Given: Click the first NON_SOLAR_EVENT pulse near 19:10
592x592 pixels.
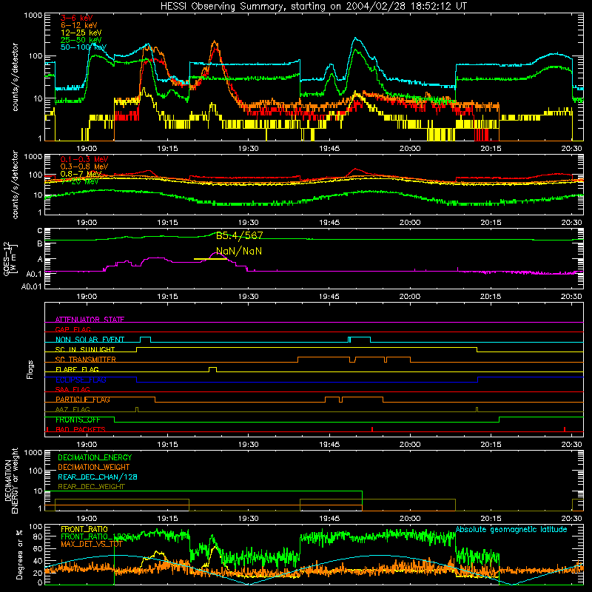Looking at the screenshot, I should click(145, 340).
